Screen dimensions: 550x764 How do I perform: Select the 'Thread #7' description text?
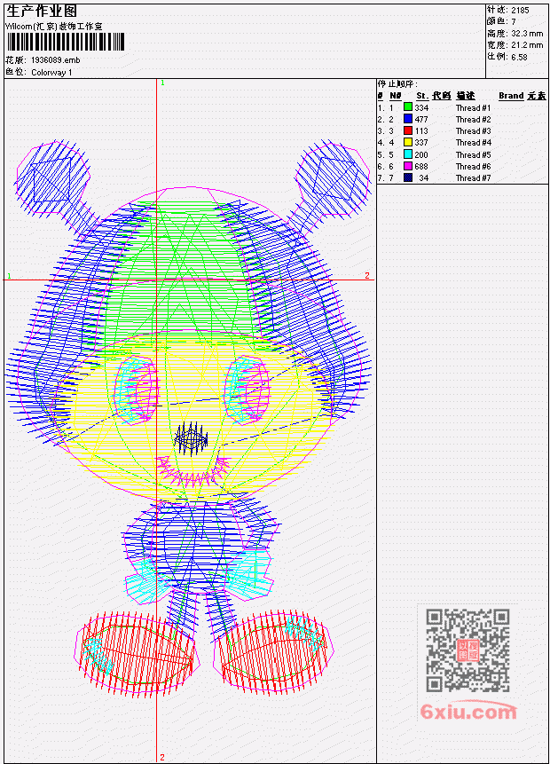point(473,178)
